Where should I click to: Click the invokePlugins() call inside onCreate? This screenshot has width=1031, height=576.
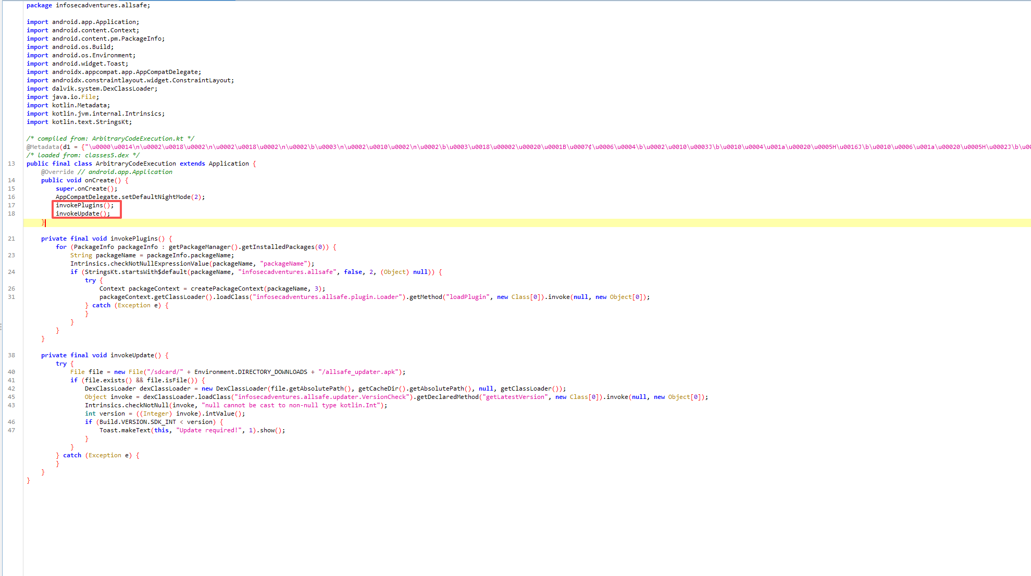click(x=80, y=205)
